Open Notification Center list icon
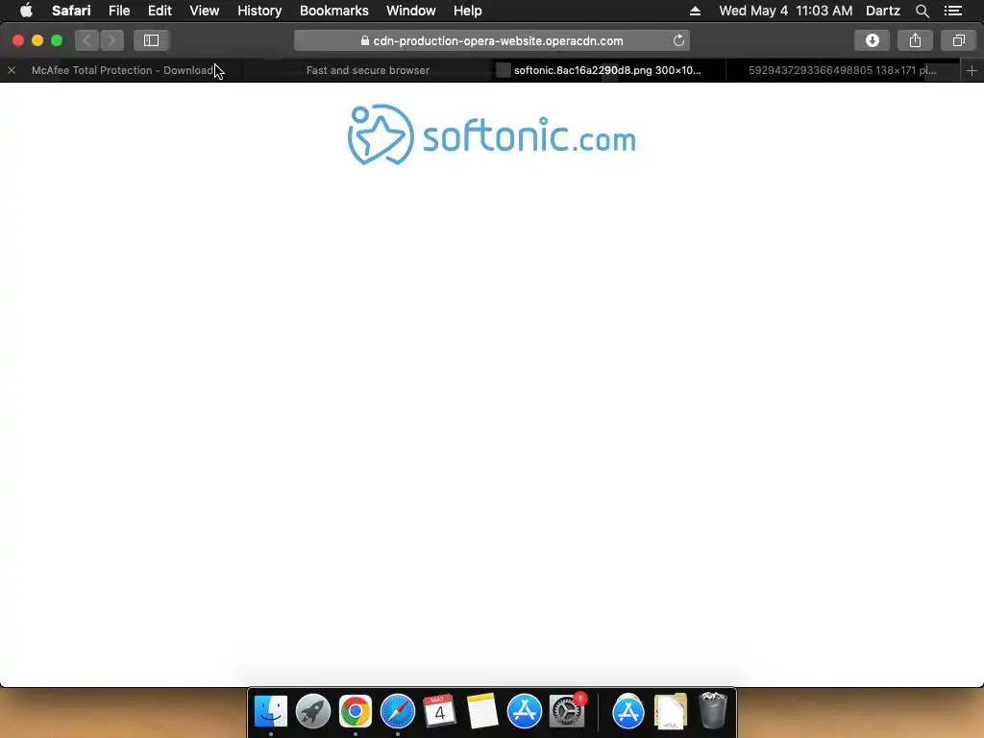Image resolution: width=984 pixels, height=738 pixels. (x=952, y=11)
